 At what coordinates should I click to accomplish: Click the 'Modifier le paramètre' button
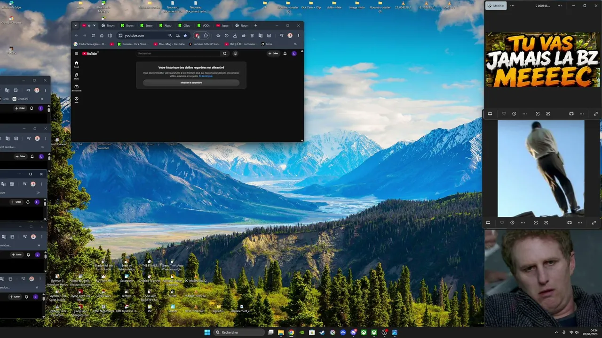pyautogui.click(x=191, y=83)
